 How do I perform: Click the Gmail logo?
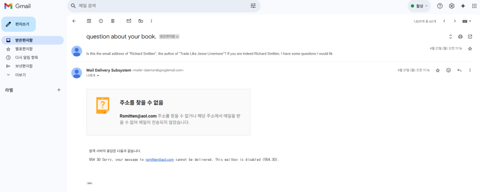point(17,6)
